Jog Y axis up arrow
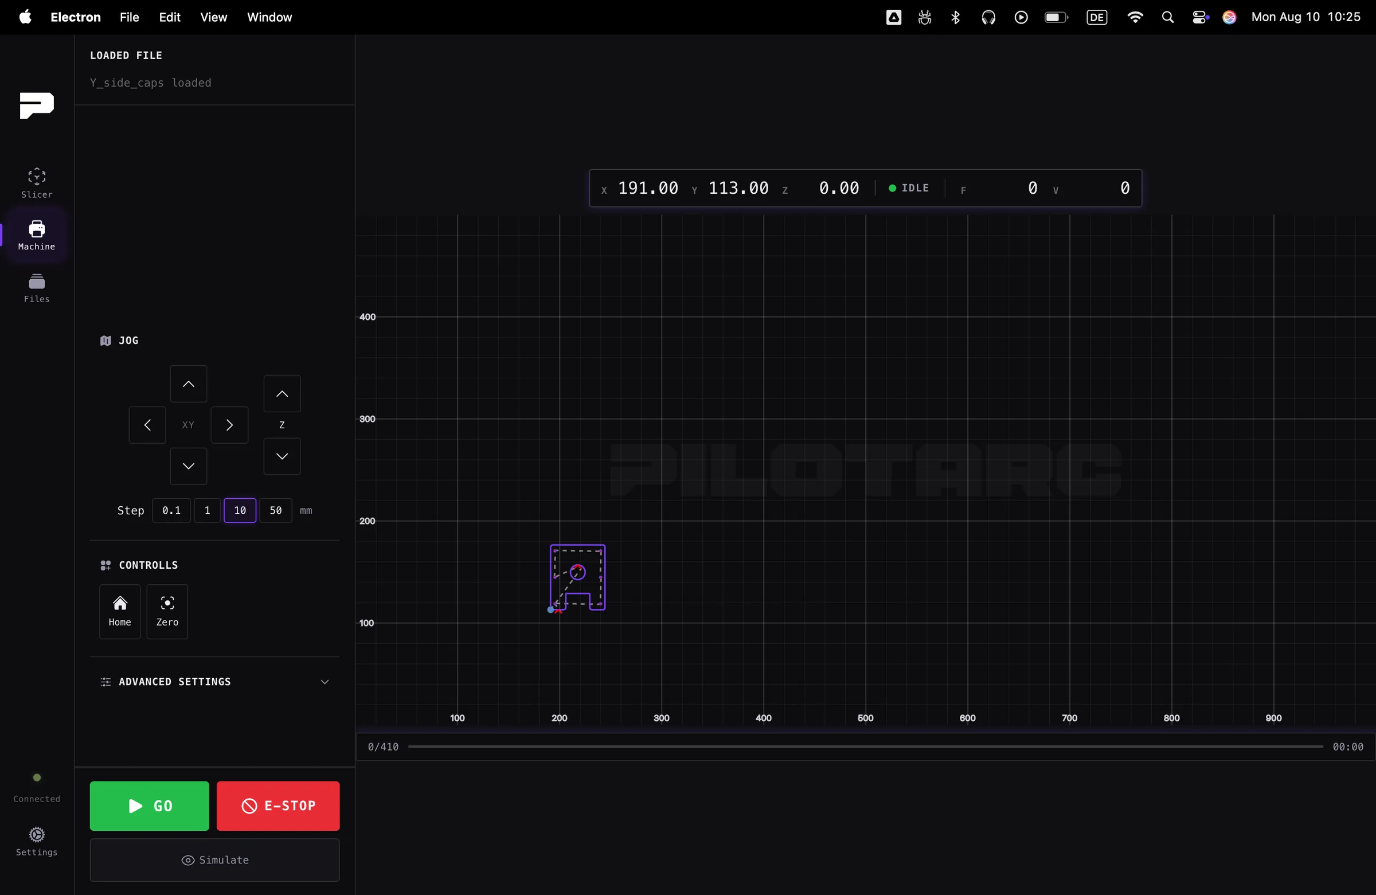The height and width of the screenshot is (895, 1376). click(x=189, y=384)
